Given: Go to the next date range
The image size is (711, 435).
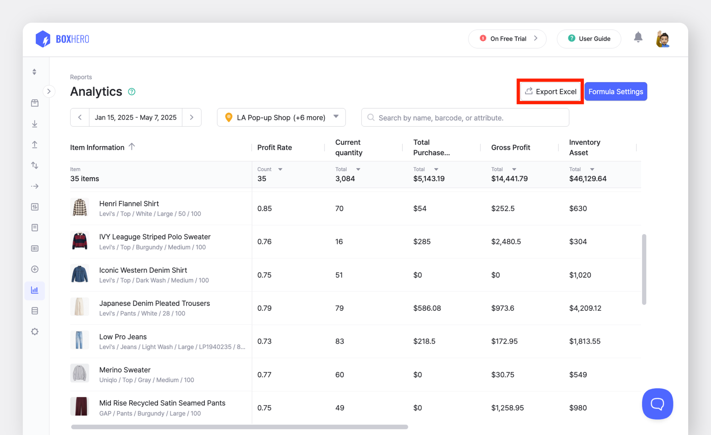Looking at the screenshot, I should pyautogui.click(x=192, y=118).
